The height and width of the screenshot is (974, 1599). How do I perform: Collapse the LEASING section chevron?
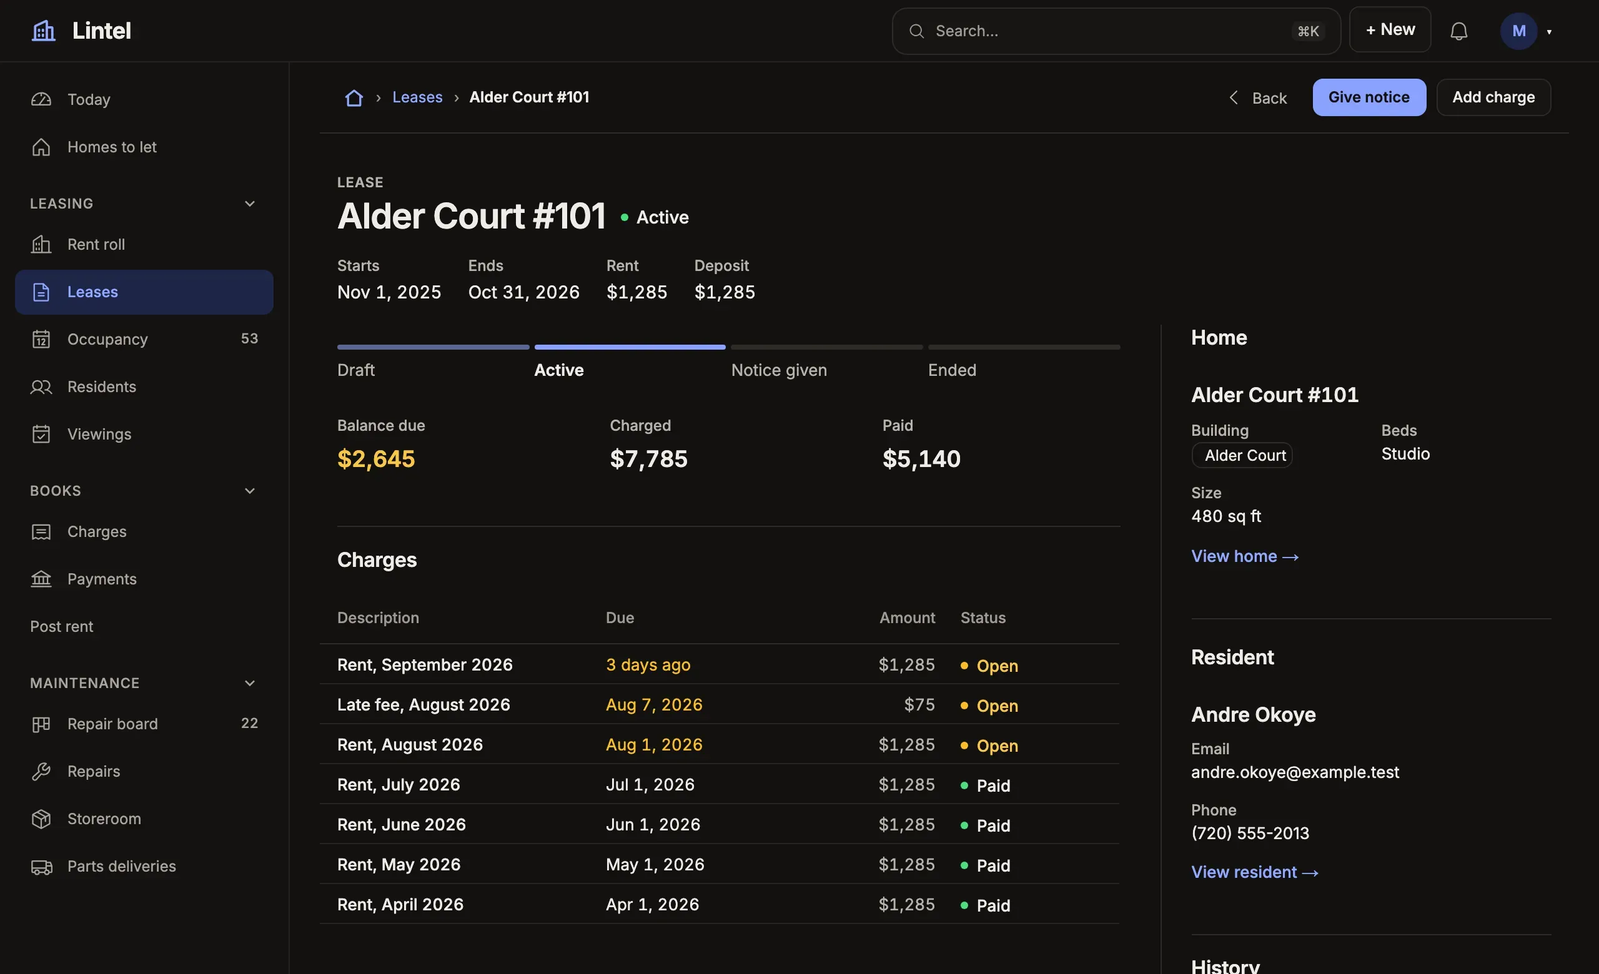[x=250, y=204]
